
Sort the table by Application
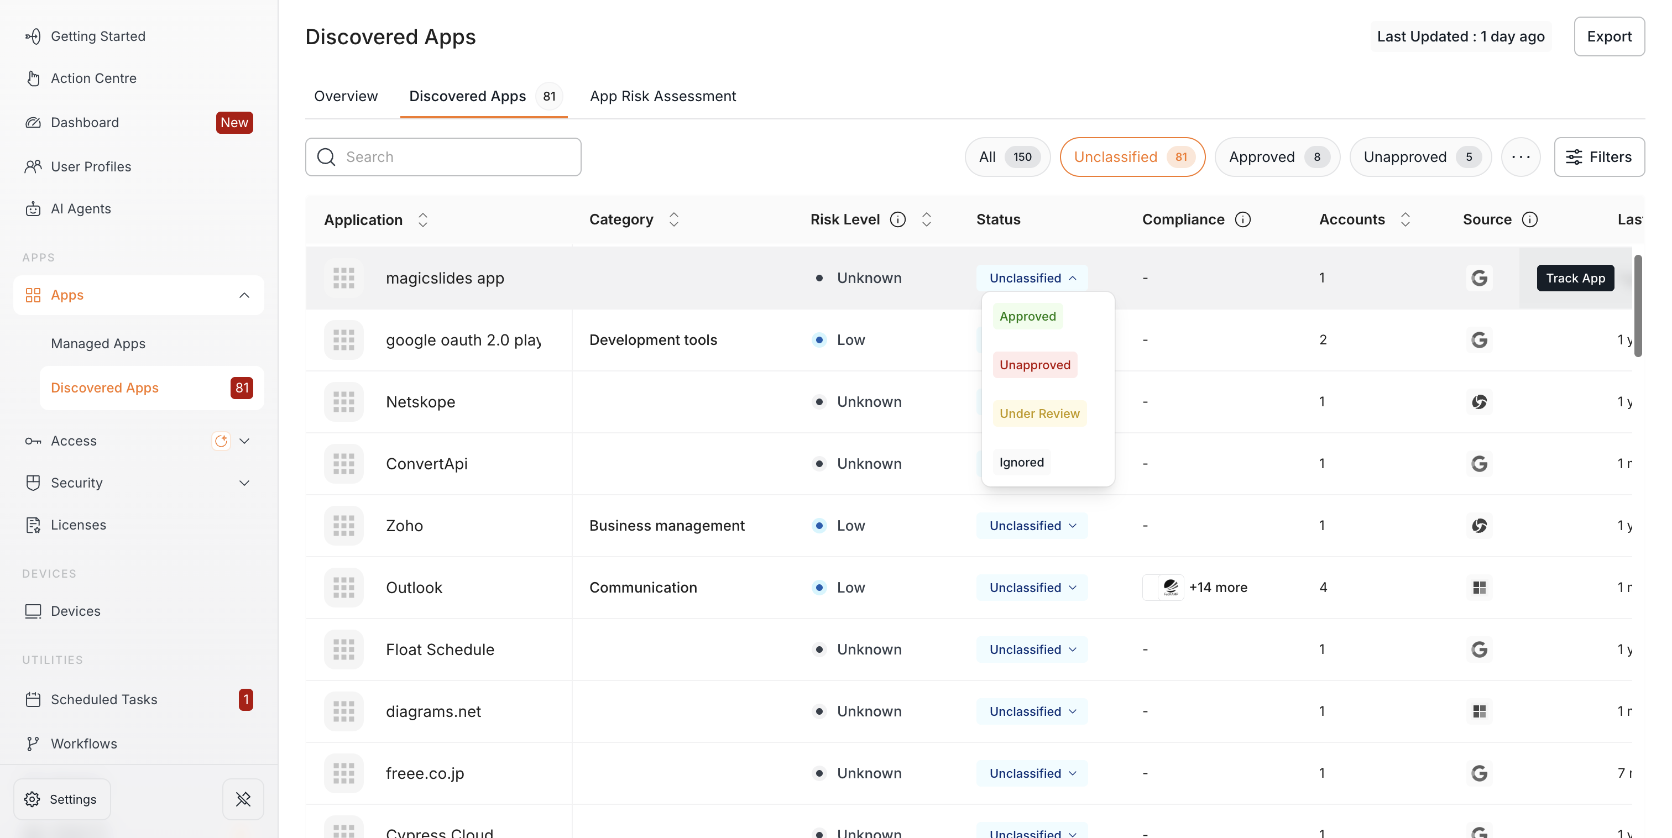click(422, 220)
